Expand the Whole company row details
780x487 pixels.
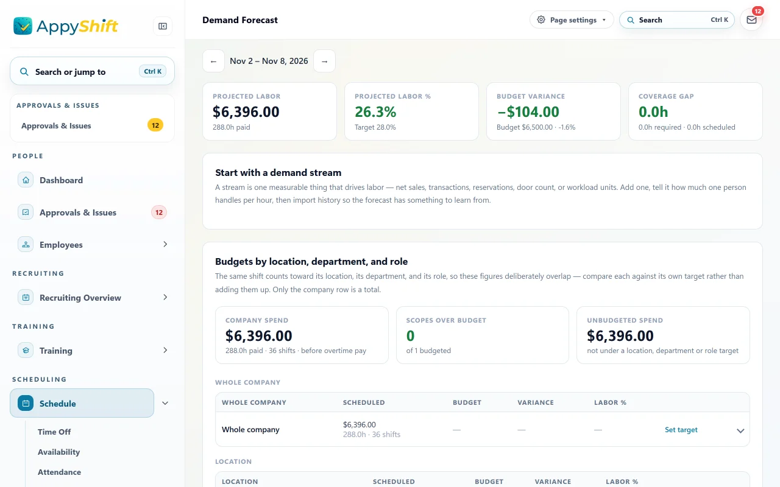coord(740,430)
